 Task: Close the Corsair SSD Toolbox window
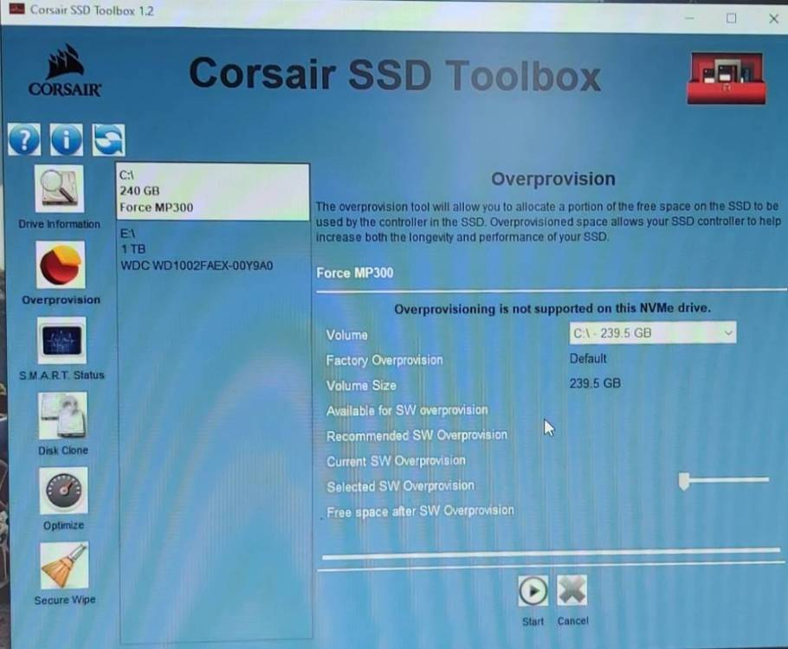coord(773,18)
